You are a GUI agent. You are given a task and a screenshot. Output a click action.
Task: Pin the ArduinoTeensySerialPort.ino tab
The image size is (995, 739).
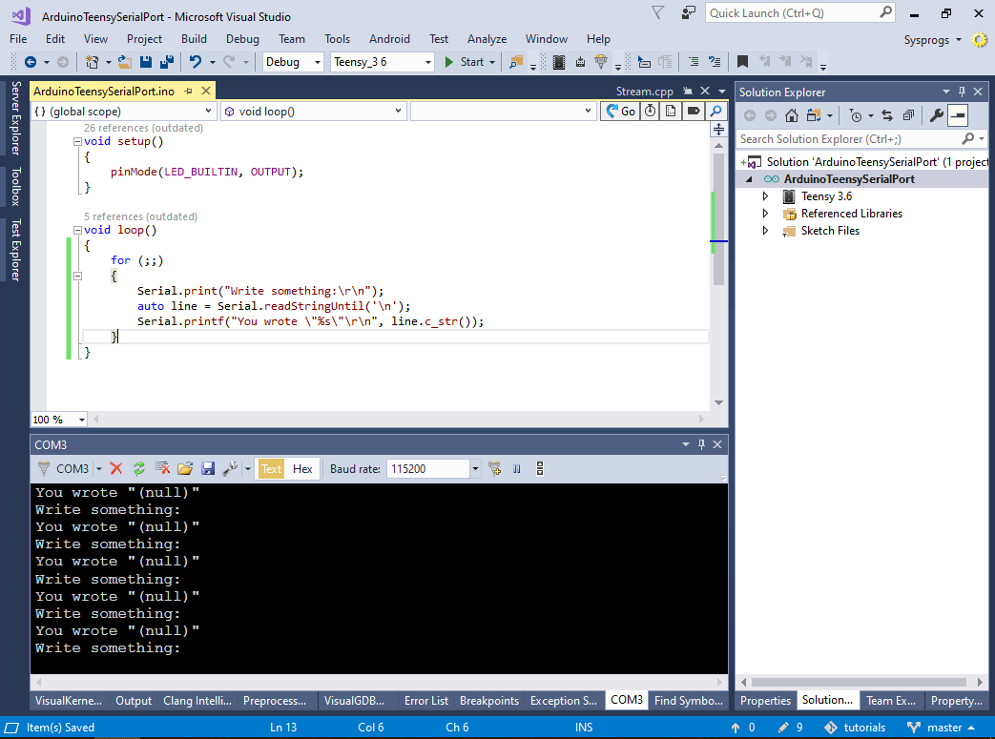coord(189,92)
